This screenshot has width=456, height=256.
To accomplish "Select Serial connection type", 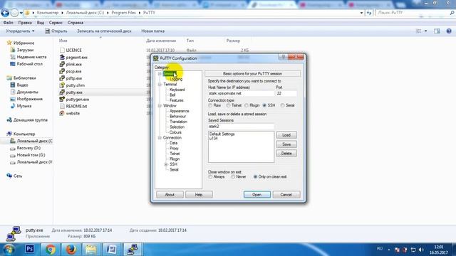I will pyautogui.click(x=282, y=105).
